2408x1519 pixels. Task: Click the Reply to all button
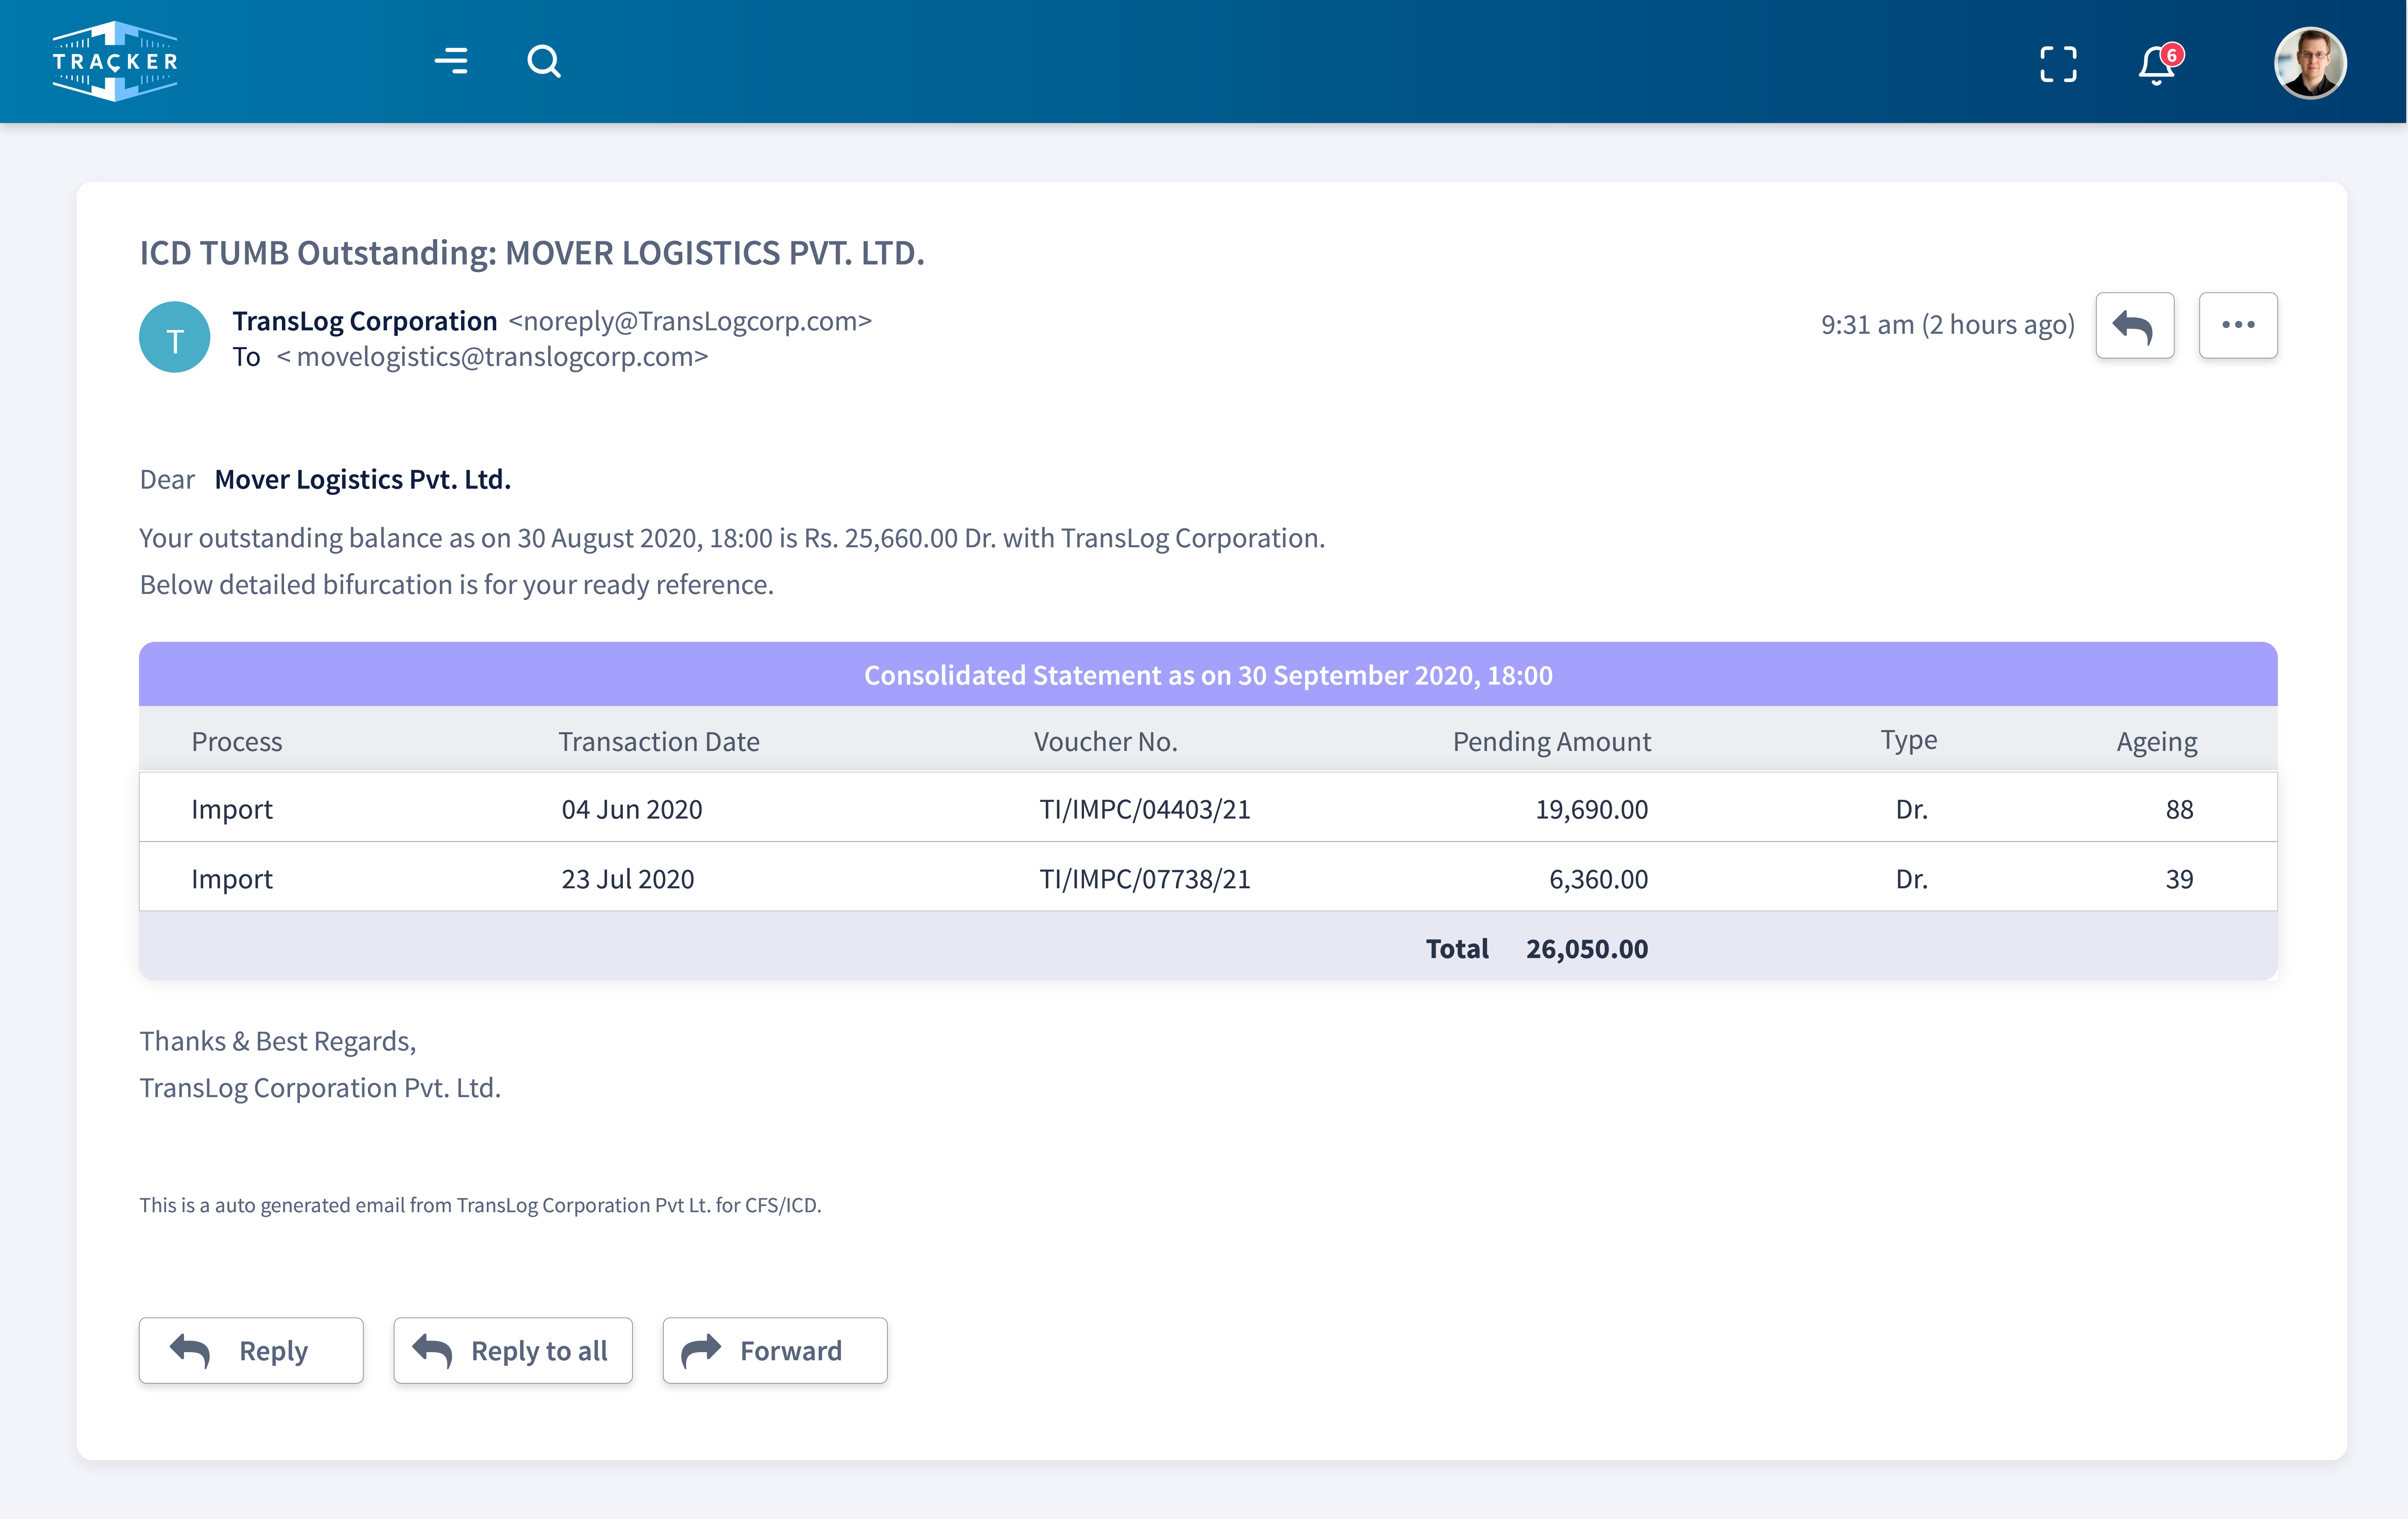(513, 1350)
